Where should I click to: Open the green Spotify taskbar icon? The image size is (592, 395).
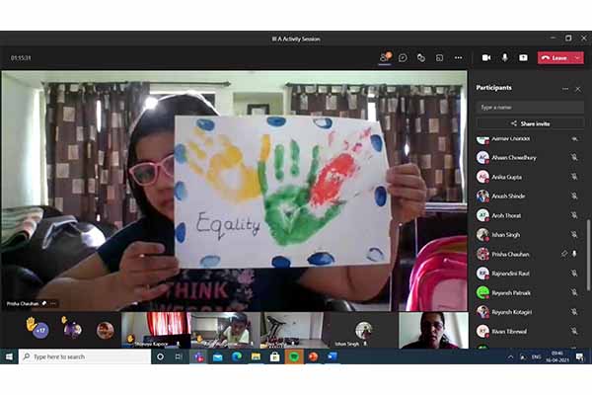[294, 356]
